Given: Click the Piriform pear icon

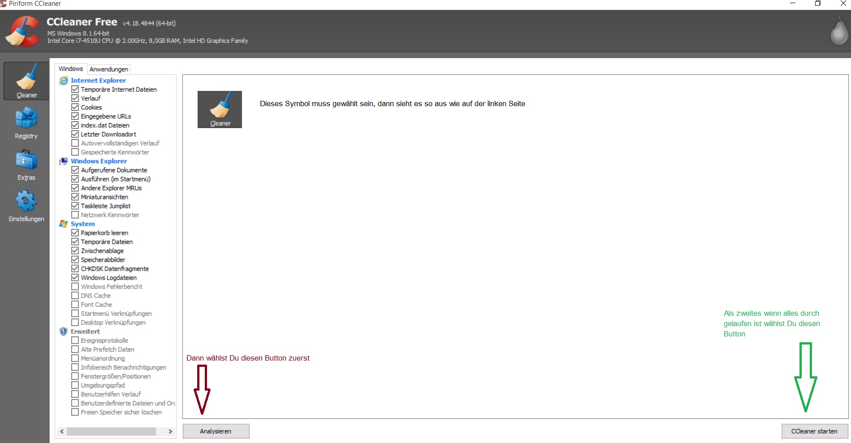Looking at the screenshot, I should tap(839, 30).
